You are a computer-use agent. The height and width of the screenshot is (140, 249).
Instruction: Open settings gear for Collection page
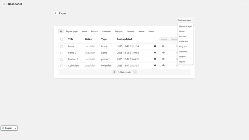(155, 65)
